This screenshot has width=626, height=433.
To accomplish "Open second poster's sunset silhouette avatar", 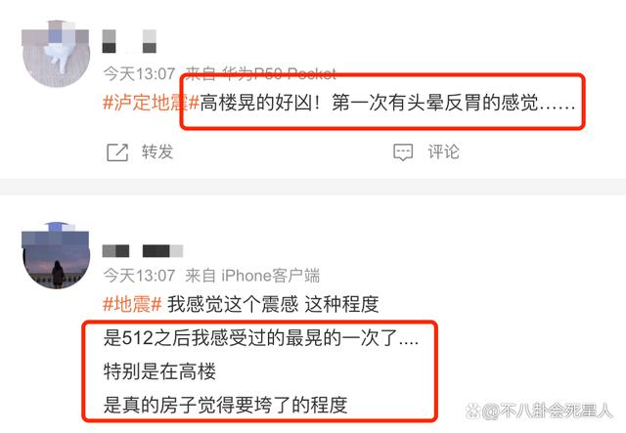I will [x=56, y=255].
